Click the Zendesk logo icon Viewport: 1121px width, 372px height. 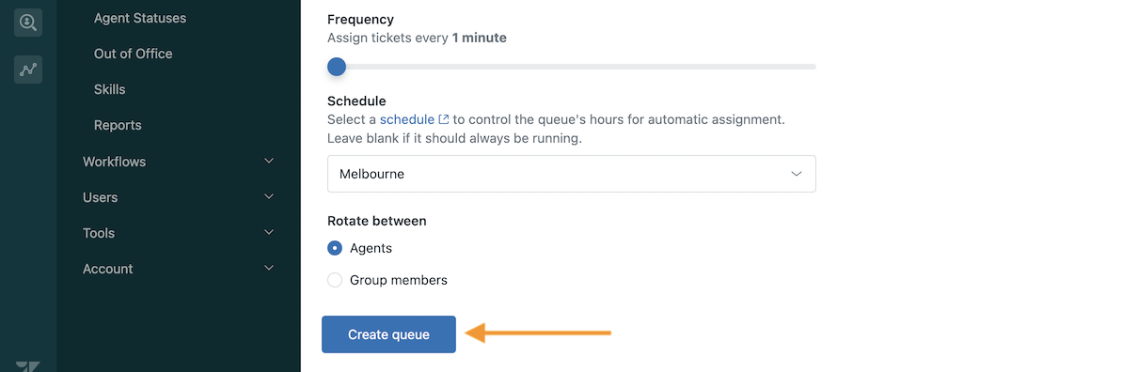coord(28,365)
